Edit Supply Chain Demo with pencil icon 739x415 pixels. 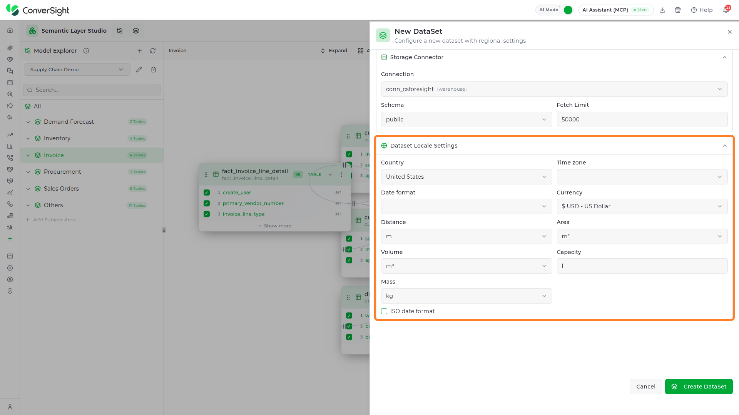(139, 70)
